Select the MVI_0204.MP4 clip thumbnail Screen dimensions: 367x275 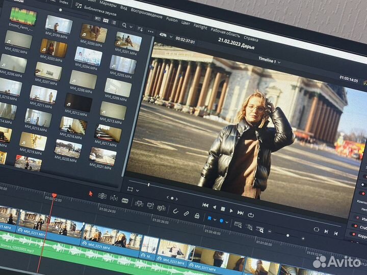point(88,56)
